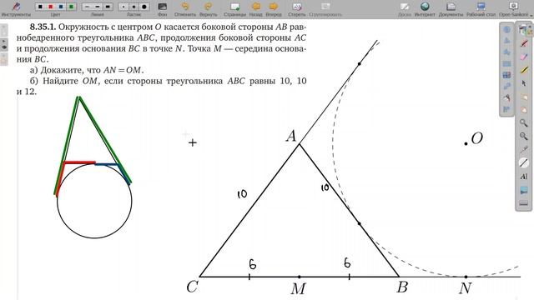Open the Страницы (pages) button
The image size is (534, 300).
click(x=234, y=9)
